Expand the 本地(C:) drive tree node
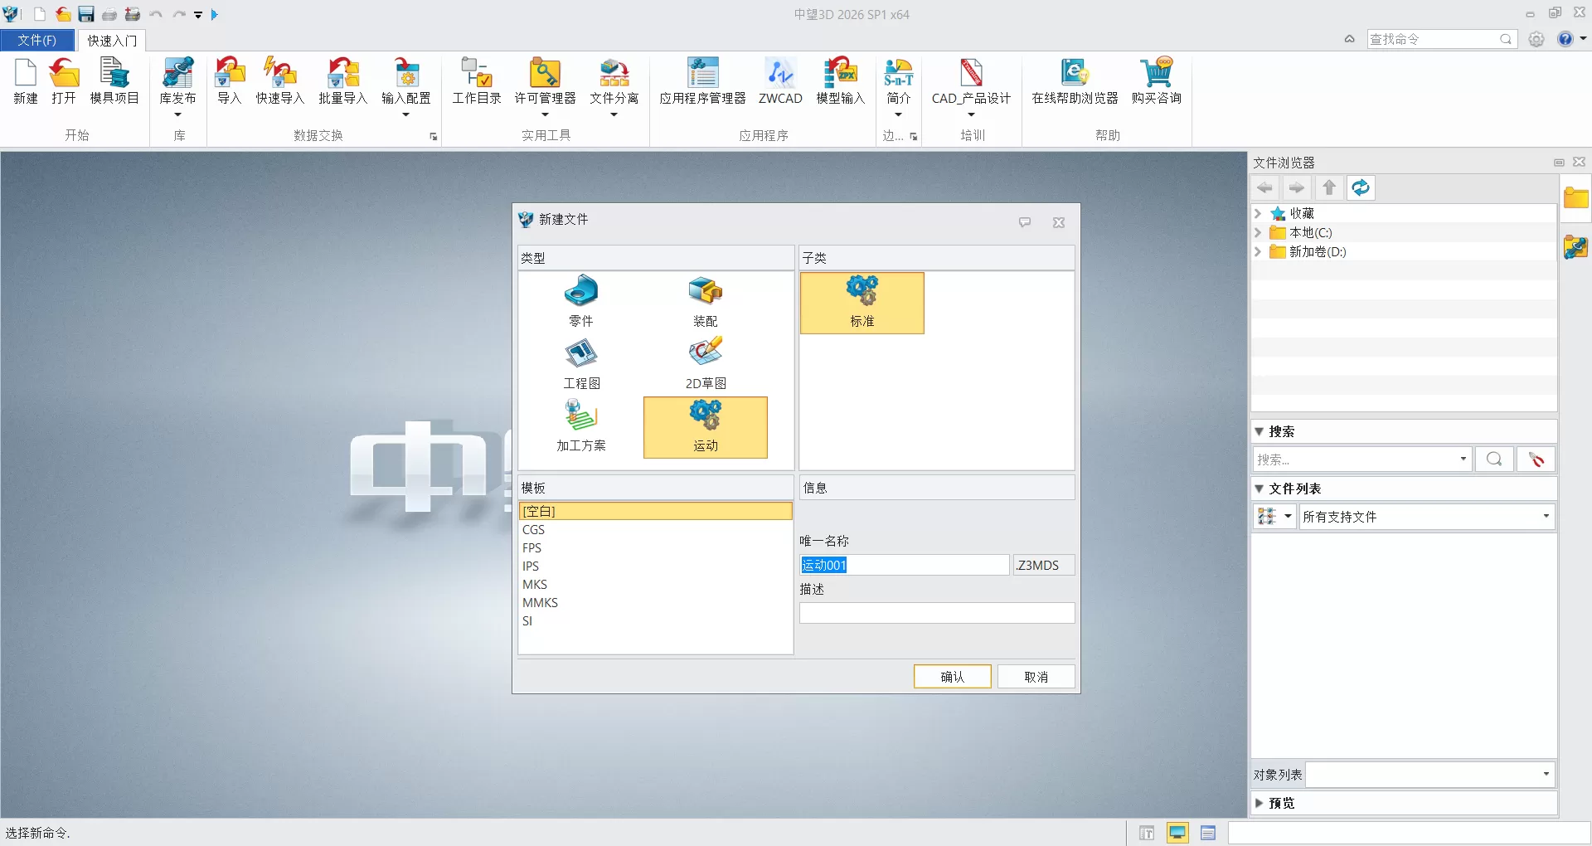Image resolution: width=1592 pixels, height=846 pixels. pos(1258,233)
